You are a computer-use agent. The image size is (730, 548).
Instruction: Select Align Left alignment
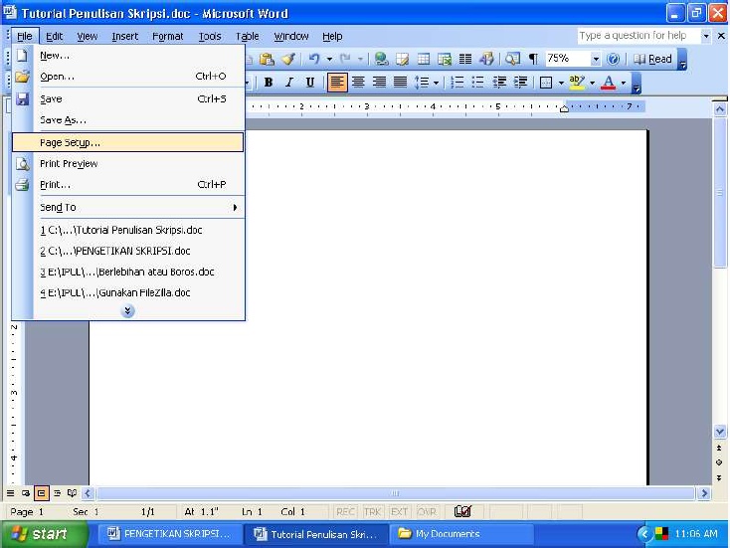click(337, 83)
